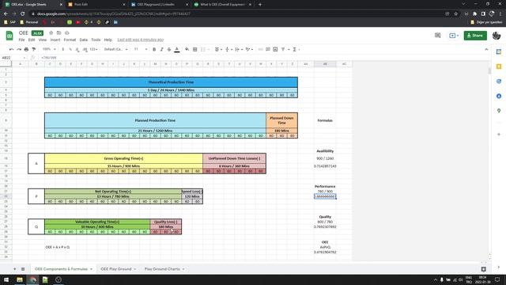Open horizontal align dropdown
This screenshot has height=285, width=506.
pos(218,49)
